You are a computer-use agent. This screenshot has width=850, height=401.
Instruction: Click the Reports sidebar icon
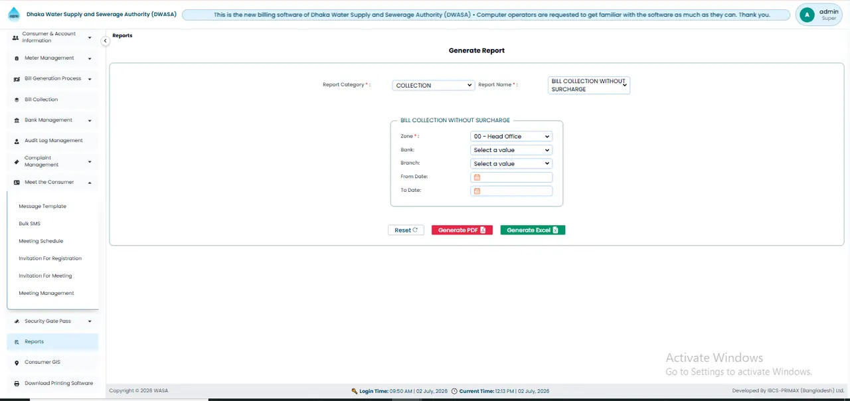(17, 342)
